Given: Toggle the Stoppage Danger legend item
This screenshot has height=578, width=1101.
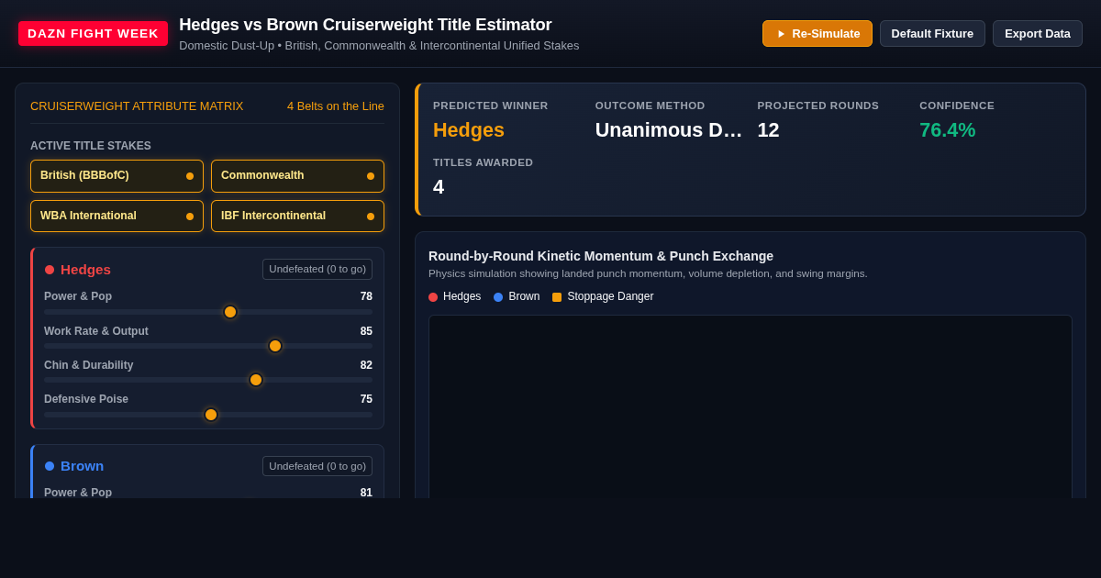Looking at the screenshot, I should (603, 297).
